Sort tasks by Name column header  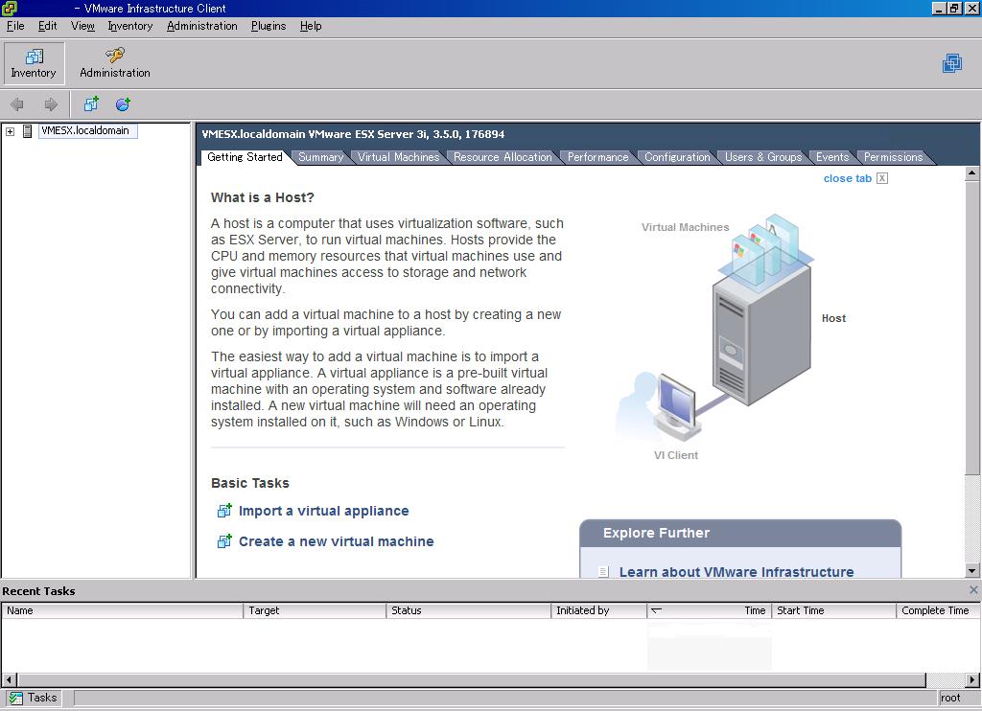[122, 610]
